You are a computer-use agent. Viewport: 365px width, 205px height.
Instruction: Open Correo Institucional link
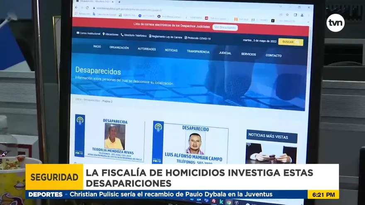tap(88, 33)
